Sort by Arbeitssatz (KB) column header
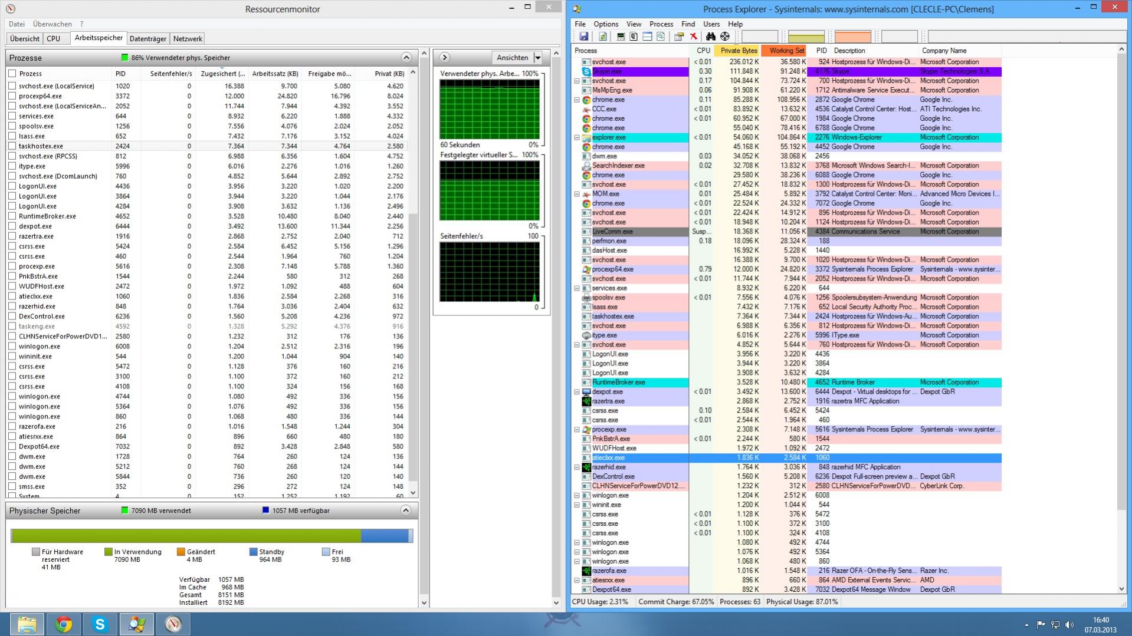The width and height of the screenshot is (1132, 636). pos(275,74)
